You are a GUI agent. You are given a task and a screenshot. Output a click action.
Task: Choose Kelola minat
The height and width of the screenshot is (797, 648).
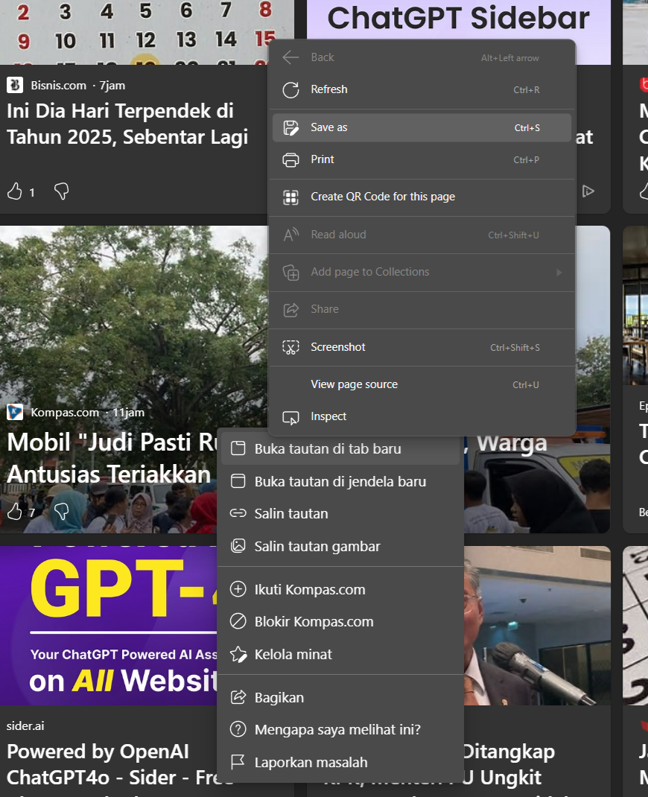[x=340, y=654]
